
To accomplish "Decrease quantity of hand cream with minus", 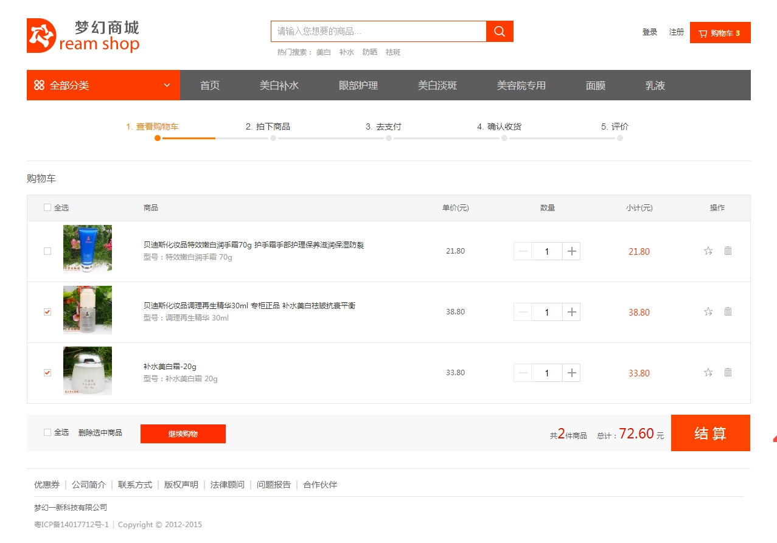I will (x=523, y=251).
